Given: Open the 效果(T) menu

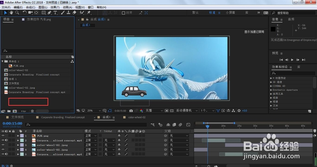Looking at the screenshot, I should 55,7.
